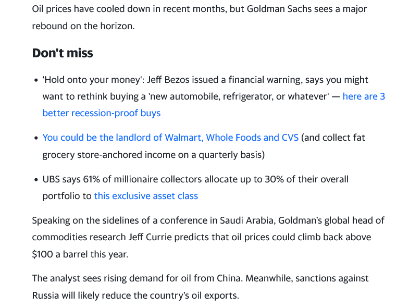Viewport: 409px width, 308px height.
Task: Open the '3 better recession-proof buys' link
Action: [x=102, y=113]
